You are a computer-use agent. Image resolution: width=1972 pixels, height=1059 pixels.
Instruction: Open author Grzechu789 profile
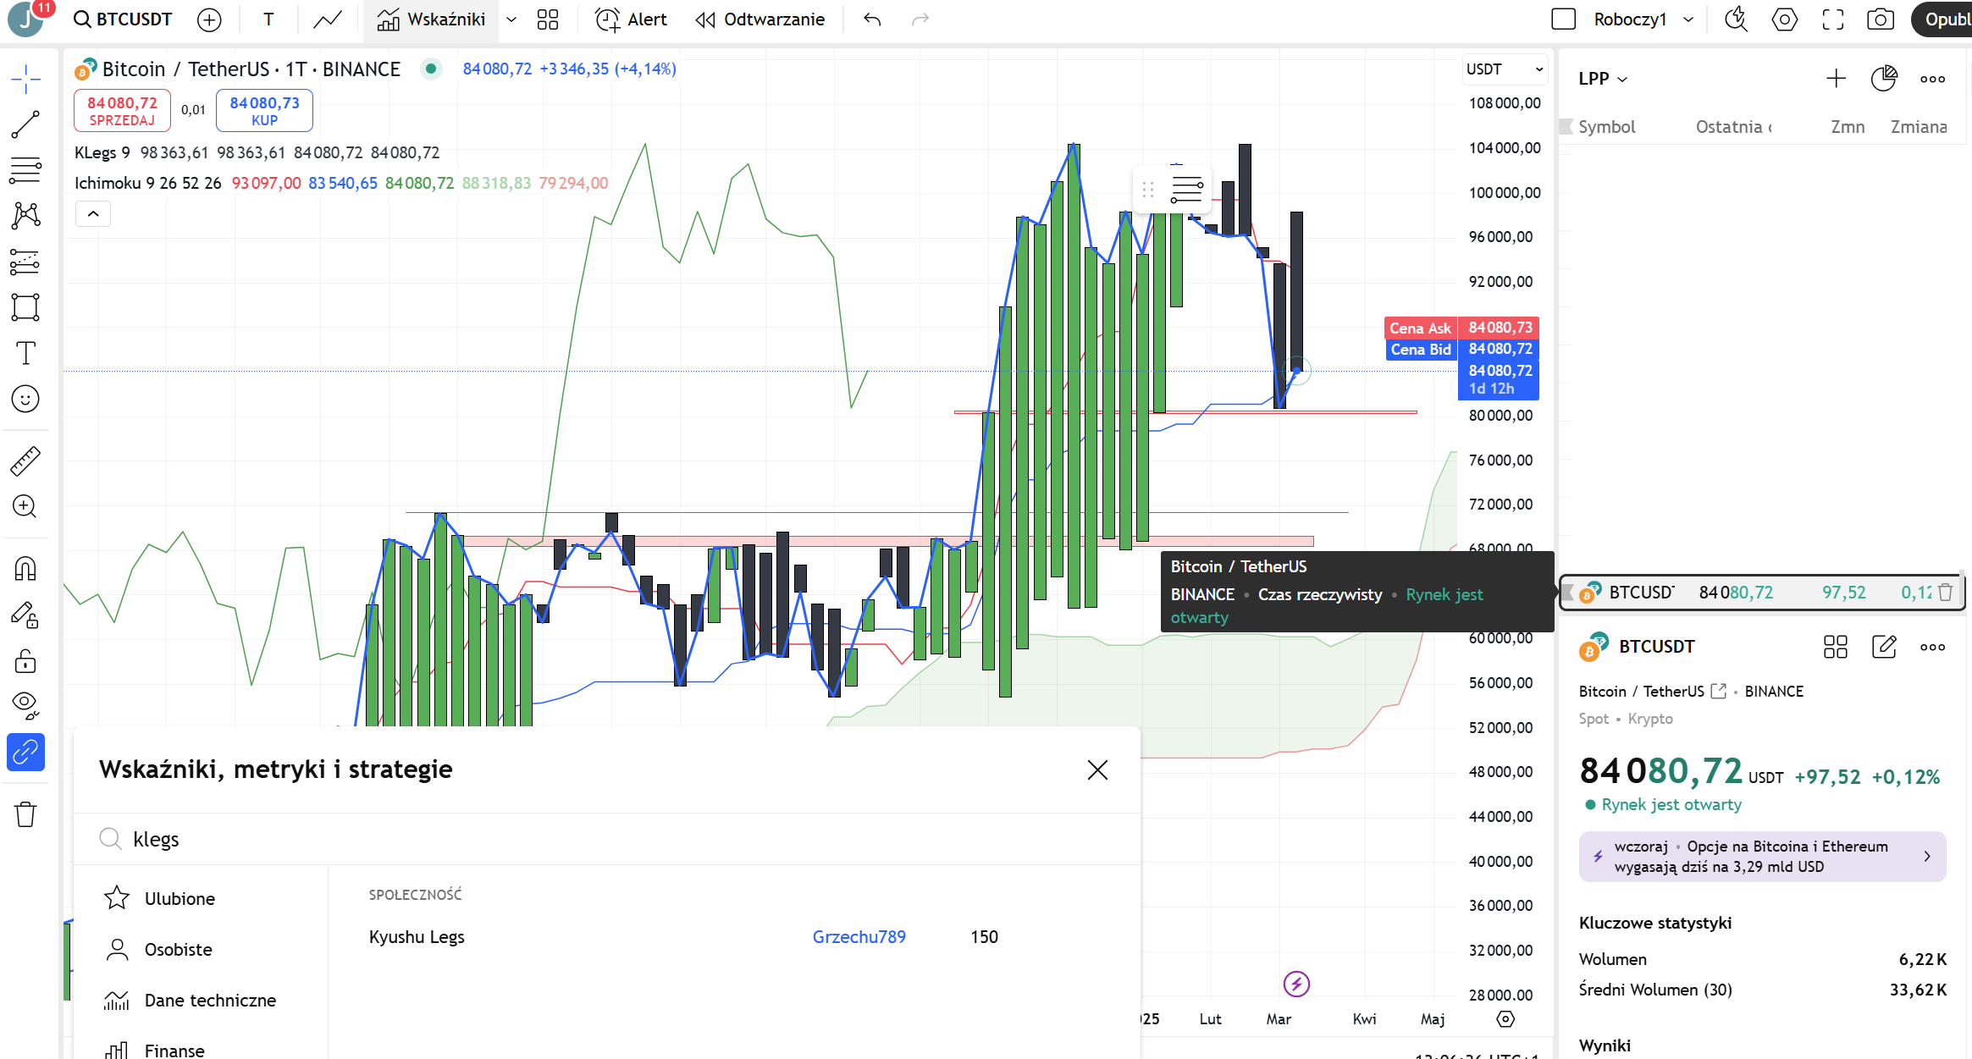tap(859, 937)
